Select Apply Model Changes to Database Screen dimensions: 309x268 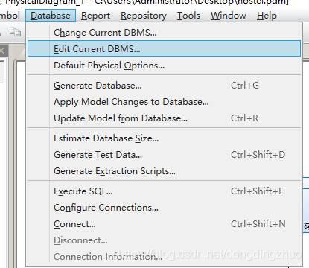click(164, 102)
